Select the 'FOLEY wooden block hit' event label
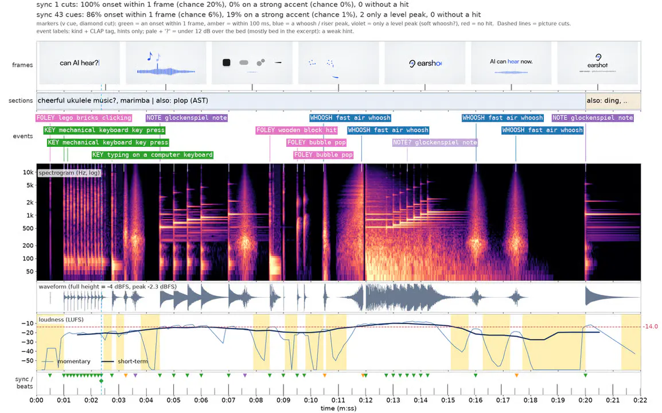This screenshot has width=662, height=413. pyautogui.click(x=297, y=130)
